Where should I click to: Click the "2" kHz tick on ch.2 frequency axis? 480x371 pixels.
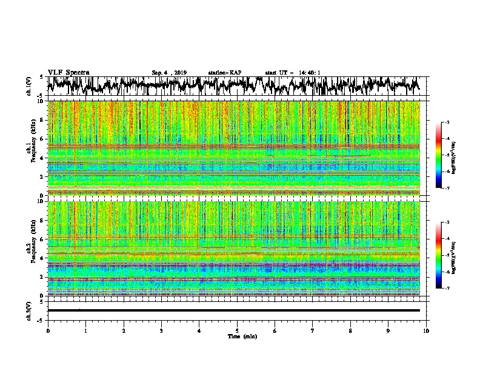[x=42, y=277]
